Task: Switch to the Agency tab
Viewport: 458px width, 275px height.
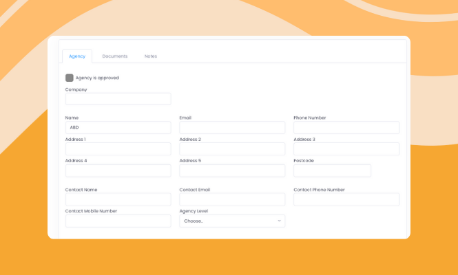Action: (77, 56)
